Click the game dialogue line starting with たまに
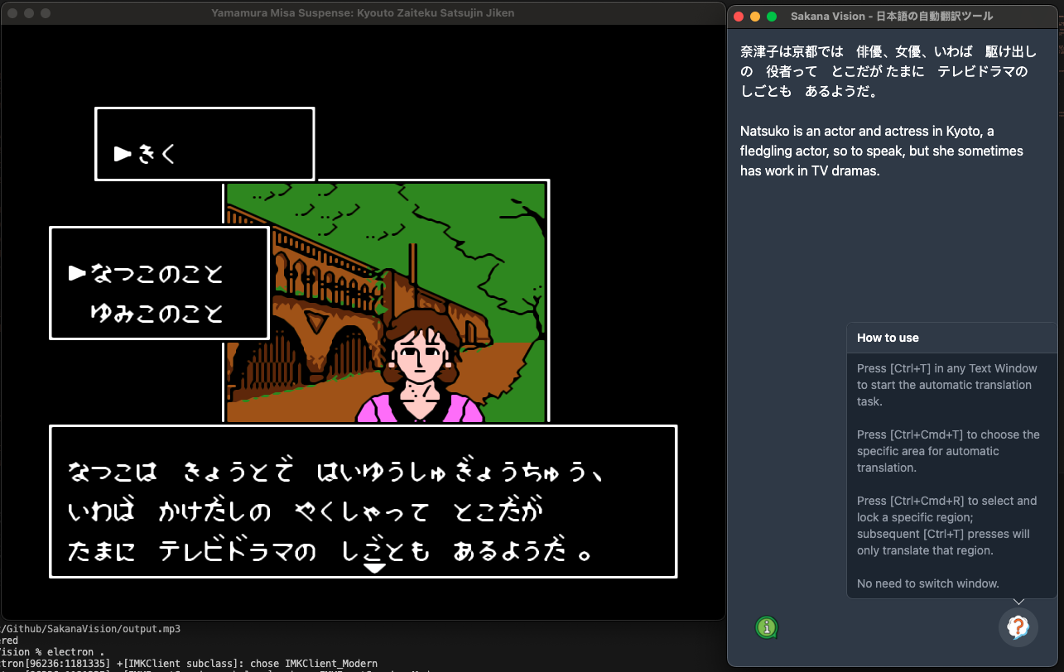 pos(330,552)
